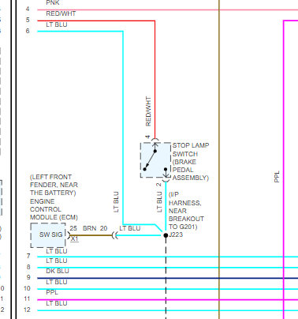Click the vertical RED/WHT wire label

click(148, 111)
